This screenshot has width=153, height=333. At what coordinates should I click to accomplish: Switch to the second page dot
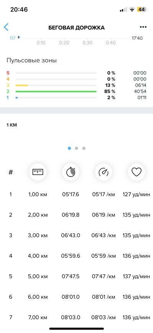pyautogui.click(x=76, y=148)
